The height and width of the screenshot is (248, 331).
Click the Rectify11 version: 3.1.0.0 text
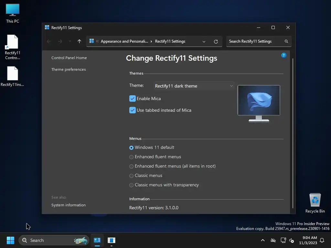[154, 208]
